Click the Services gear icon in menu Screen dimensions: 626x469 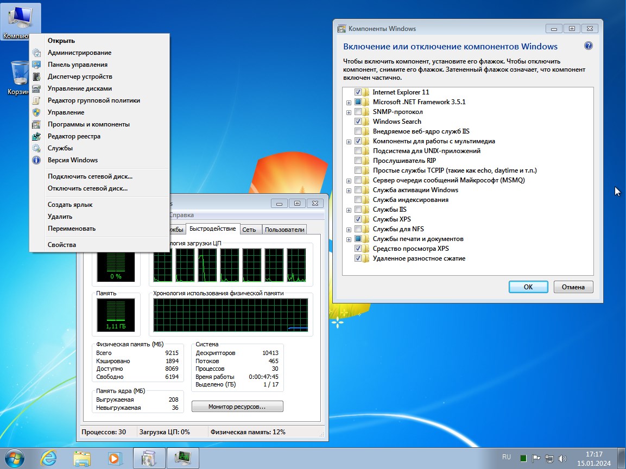click(x=36, y=148)
